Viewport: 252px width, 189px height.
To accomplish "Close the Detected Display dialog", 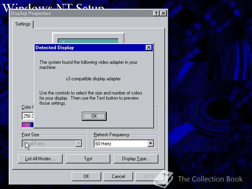I will coord(149,48).
